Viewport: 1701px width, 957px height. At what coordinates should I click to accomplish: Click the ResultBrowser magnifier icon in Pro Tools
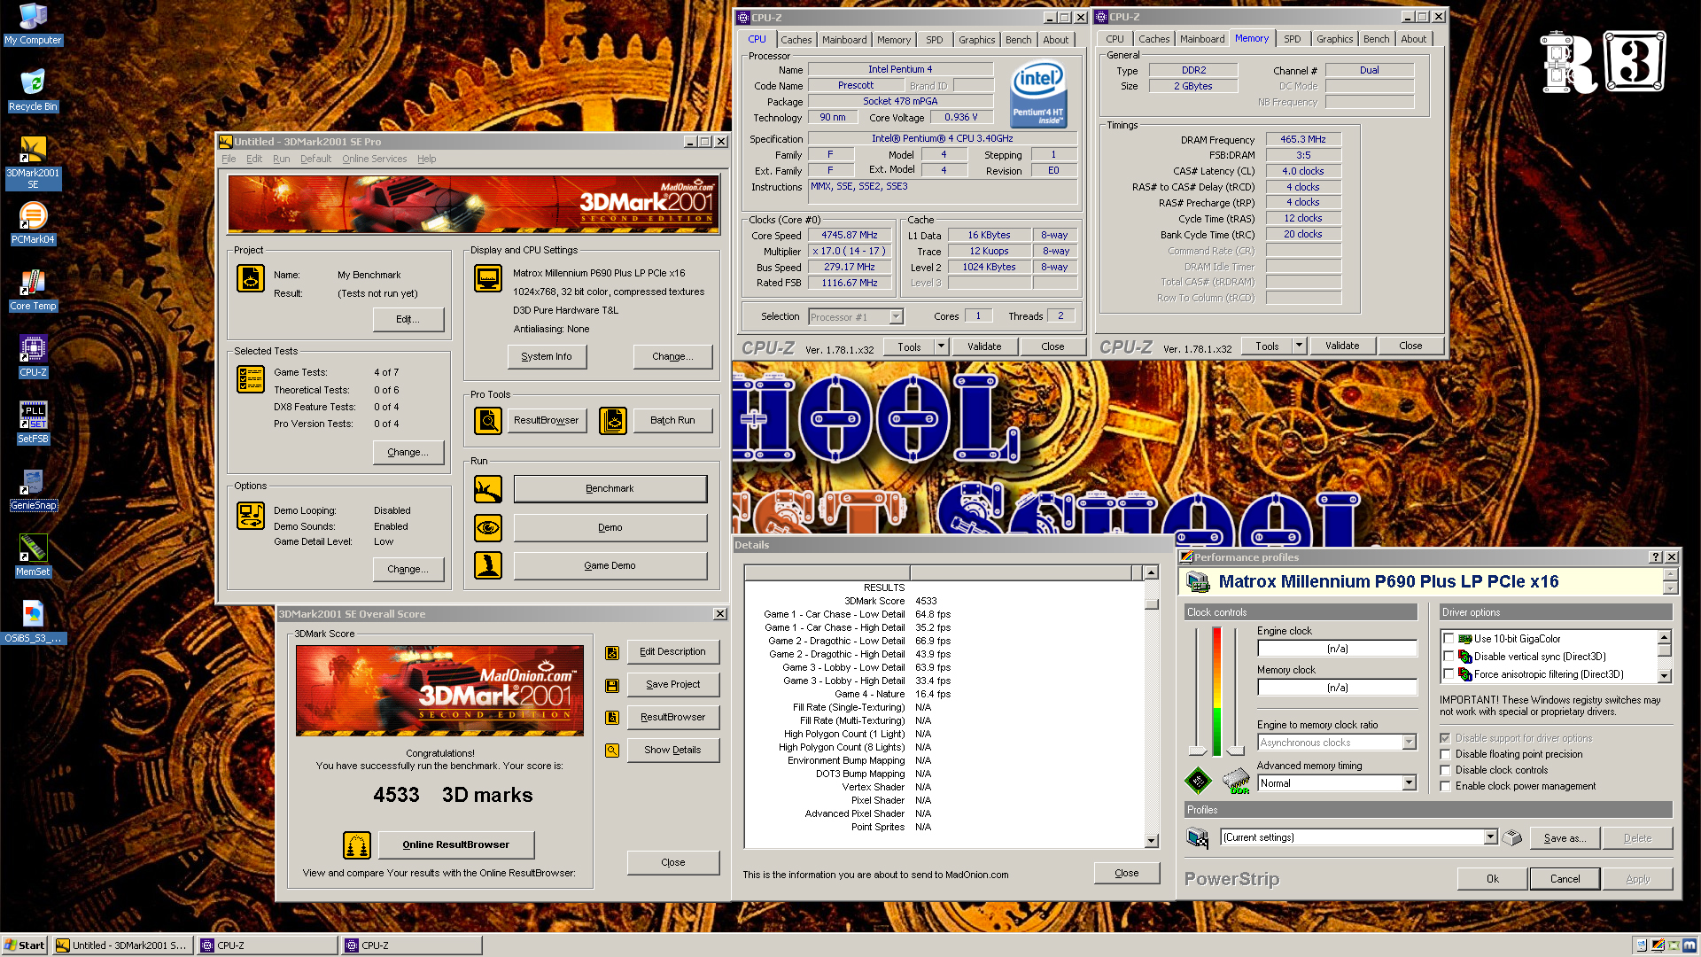(488, 421)
